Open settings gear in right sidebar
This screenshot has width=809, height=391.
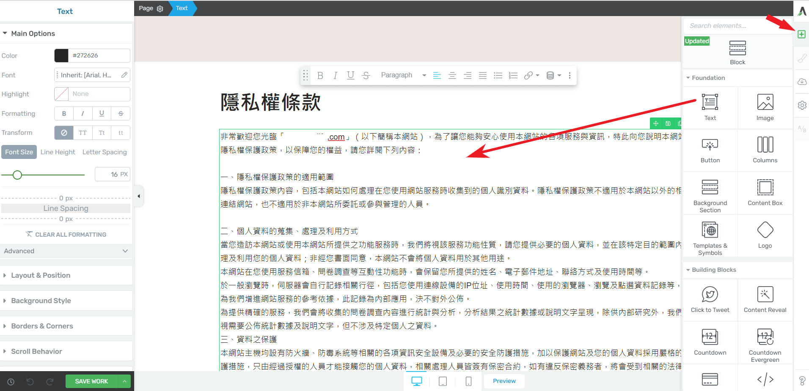(x=802, y=105)
